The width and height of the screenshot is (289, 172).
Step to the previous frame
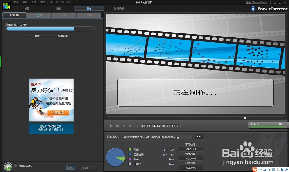coord(124,126)
